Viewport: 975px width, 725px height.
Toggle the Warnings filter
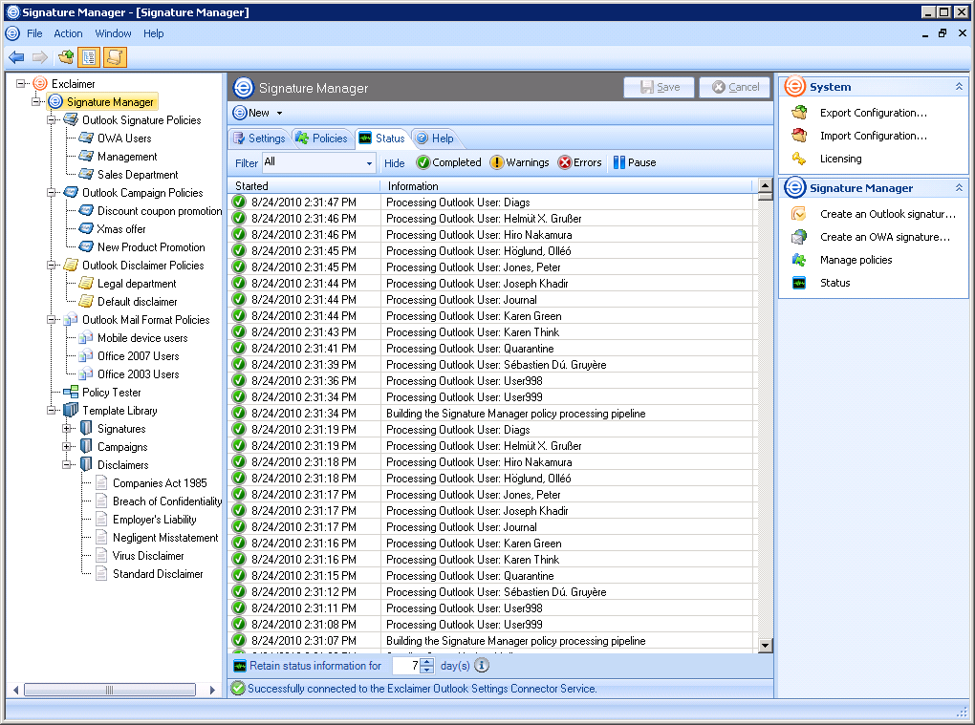(x=519, y=162)
